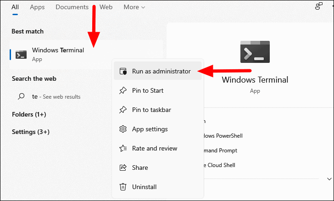
Task: Choose Share from the context menu
Action: point(158,167)
